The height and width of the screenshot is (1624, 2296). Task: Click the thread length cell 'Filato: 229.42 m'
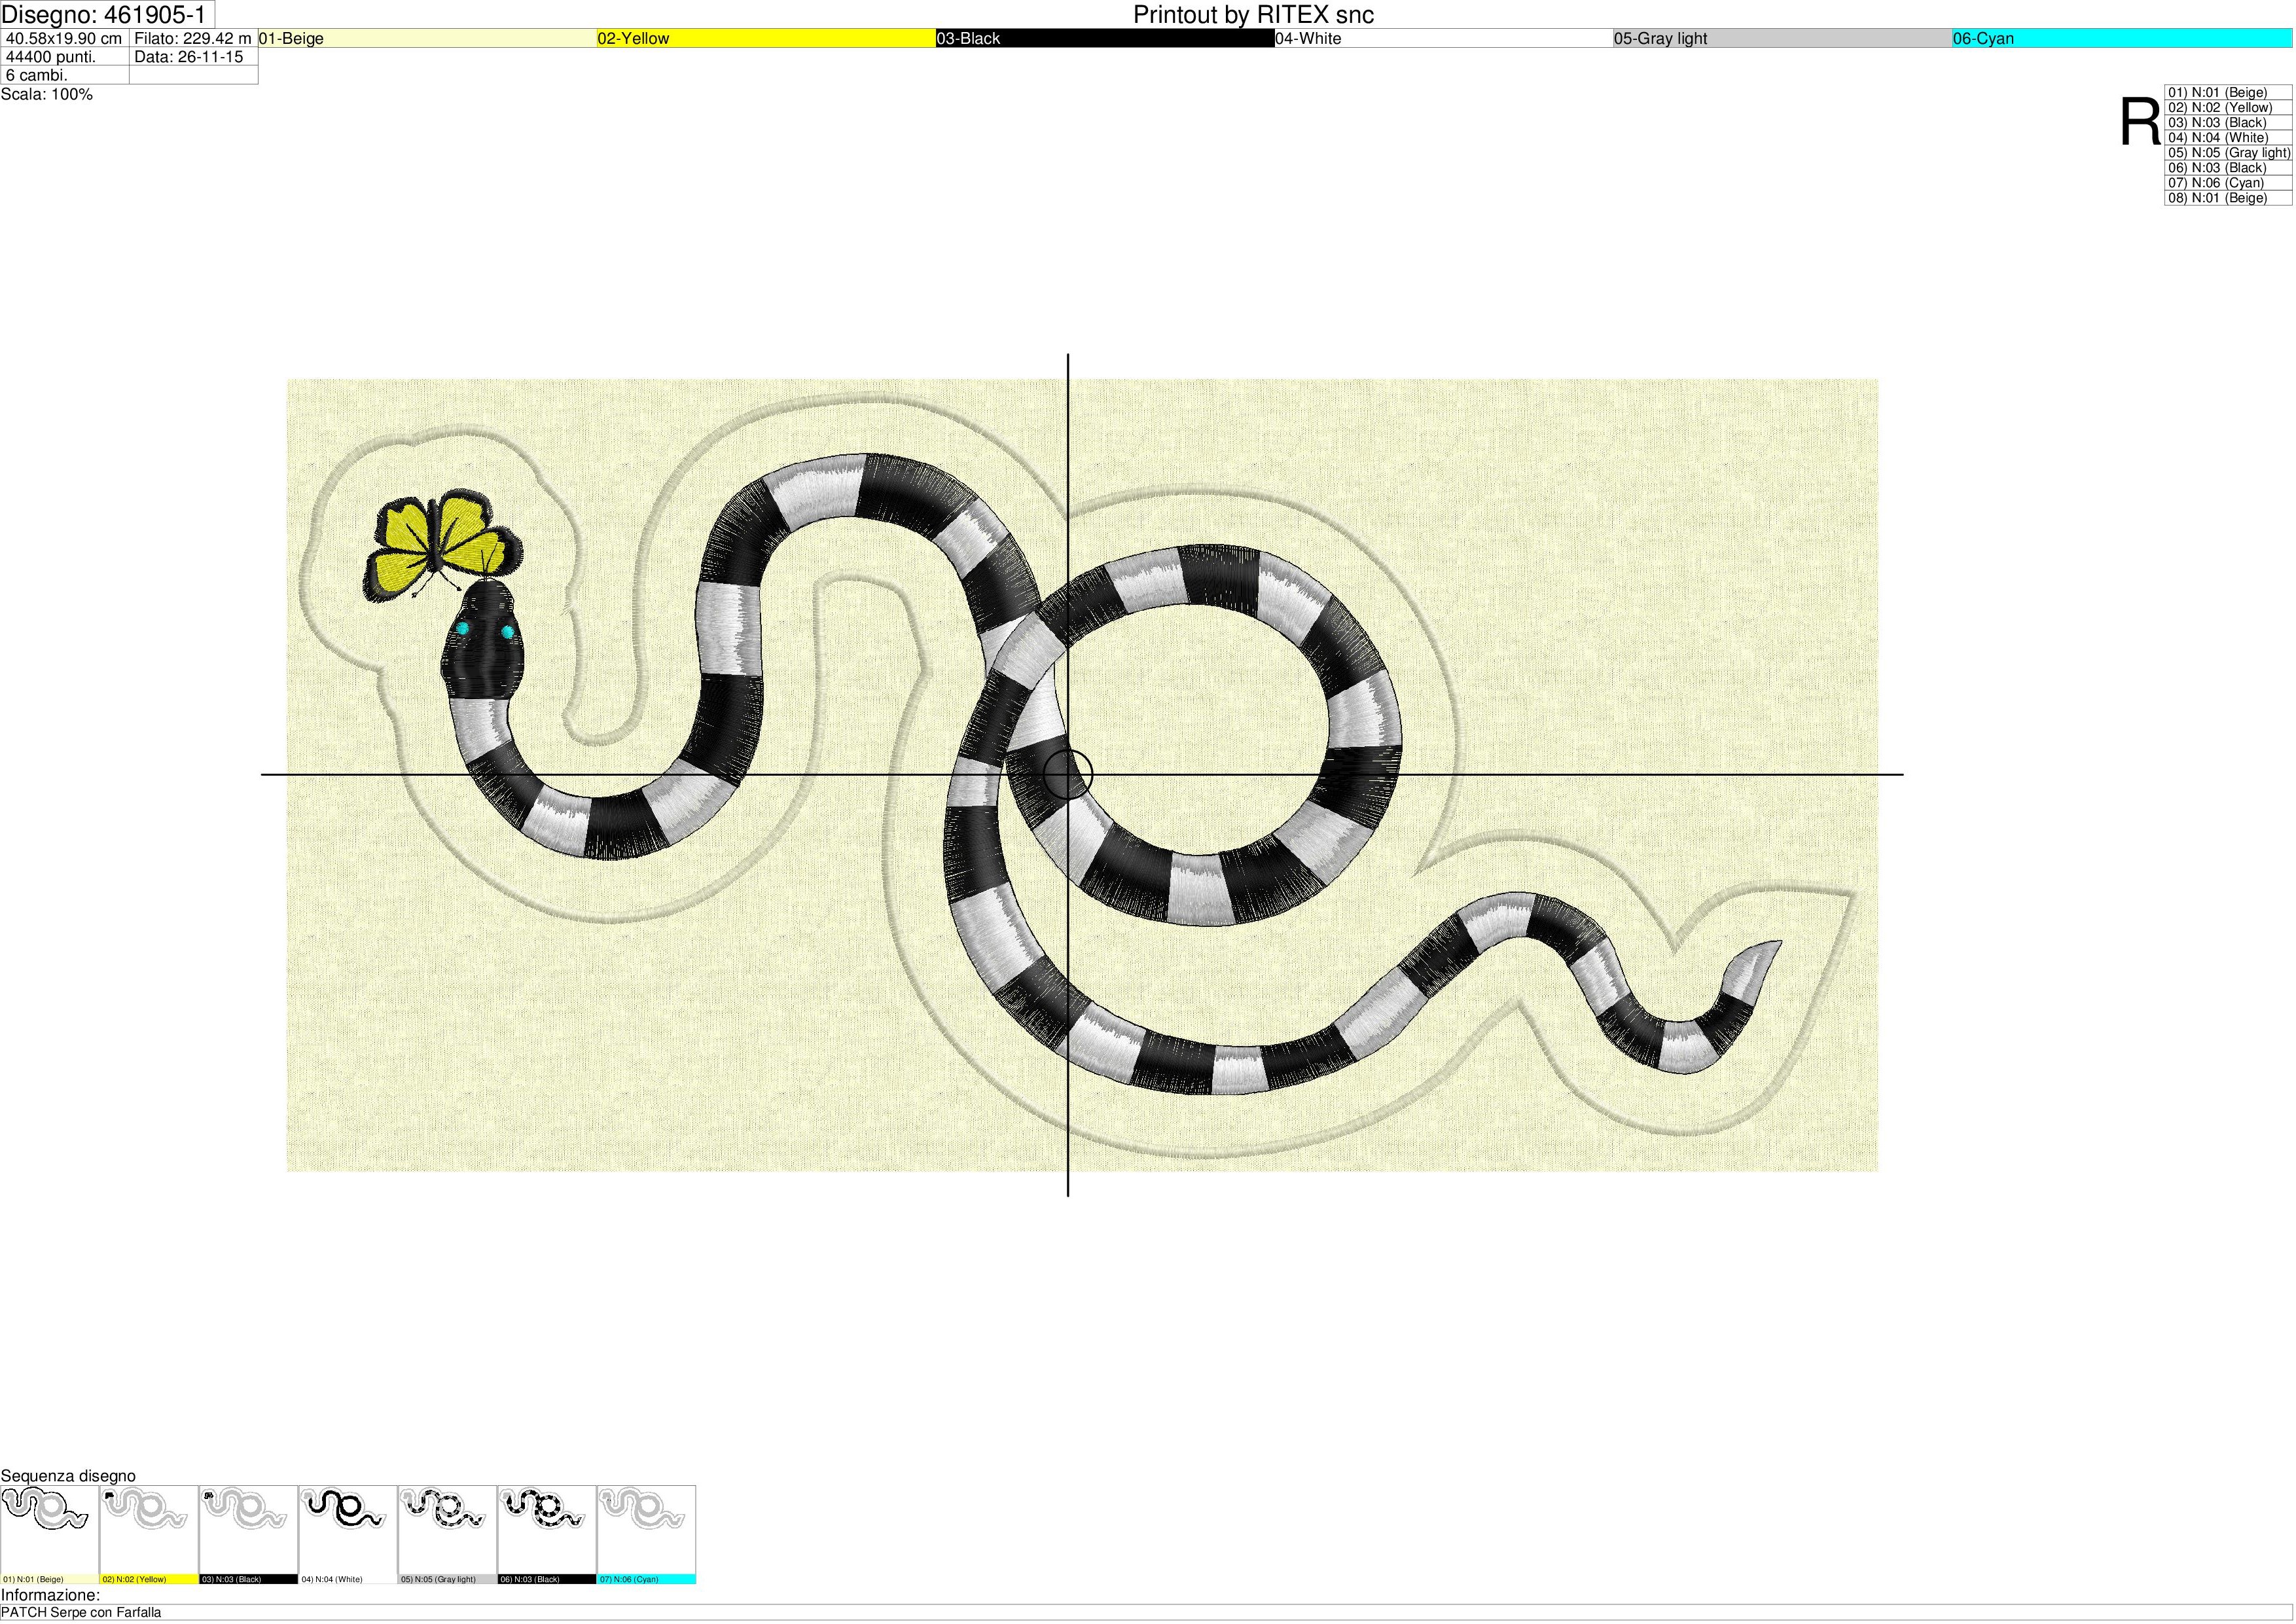point(194,38)
